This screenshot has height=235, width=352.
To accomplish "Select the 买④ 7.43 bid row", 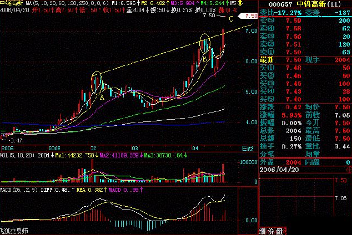I will click(x=305, y=91).
